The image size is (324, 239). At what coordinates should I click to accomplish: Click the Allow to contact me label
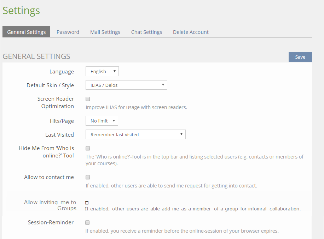click(x=49, y=177)
